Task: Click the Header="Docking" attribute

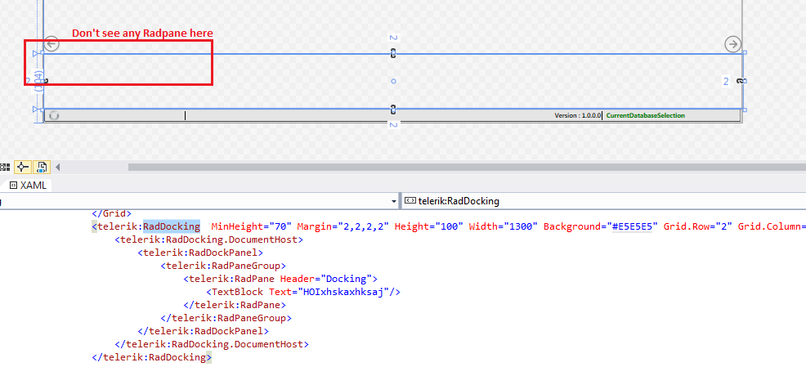Action: click(x=326, y=279)
